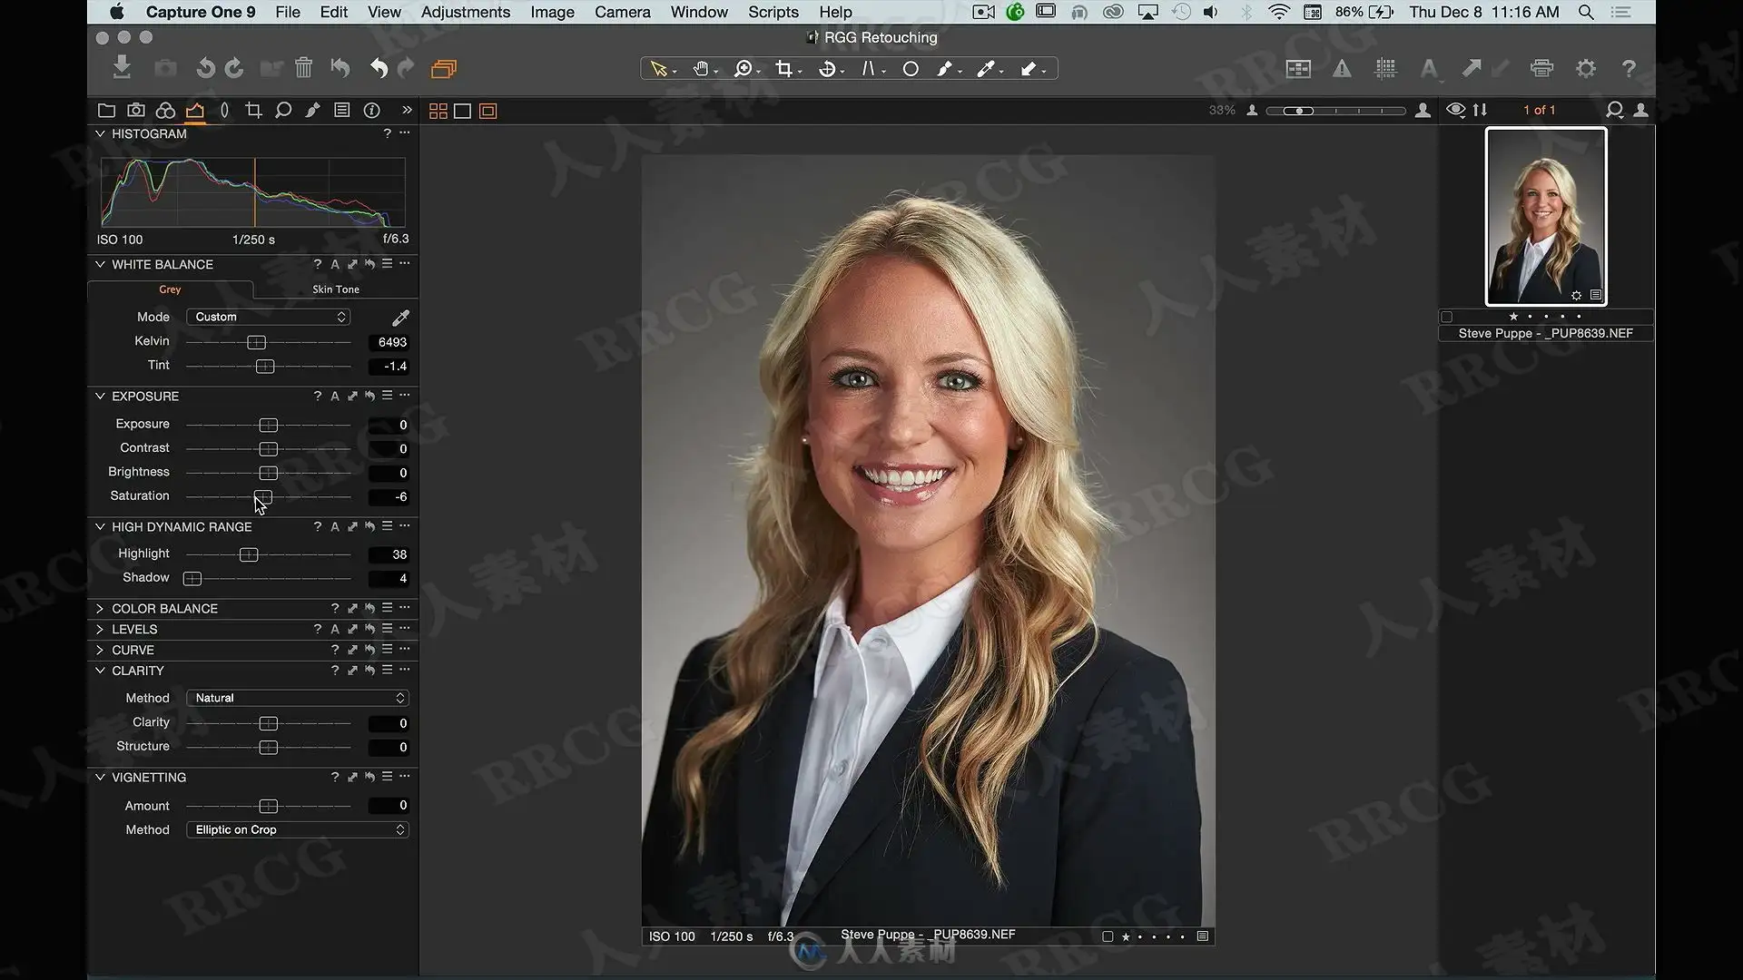
Task: Click the Print icon
Action: click(x=1541, y=68)
